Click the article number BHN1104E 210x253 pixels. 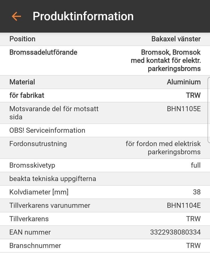(x=184, y=205)
